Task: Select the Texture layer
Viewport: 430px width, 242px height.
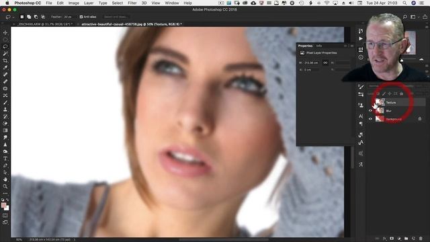Action: click(x=400, y=102)
